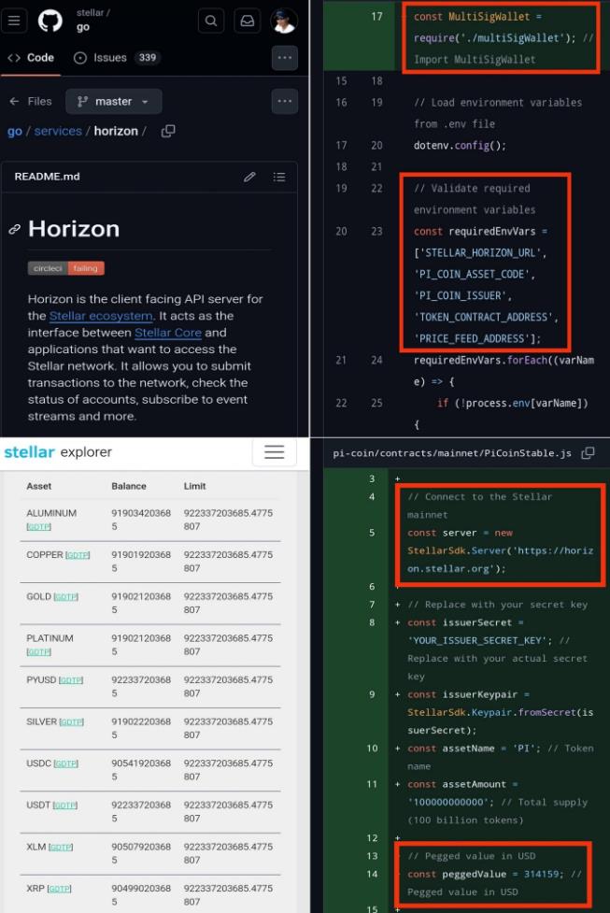
Task: Open GDTP issuer link for USDT
Action: [x=64, y=806]
